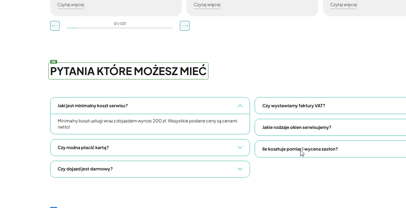The width and height of the screenshot is (406, 208).
Task: Click the 'Czy można płacić kartą?' title text
Action: [x=83, y=148]
